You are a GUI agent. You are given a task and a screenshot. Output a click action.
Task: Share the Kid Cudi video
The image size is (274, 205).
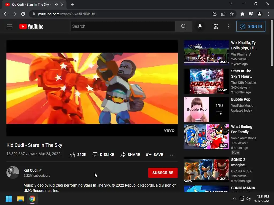130,155
